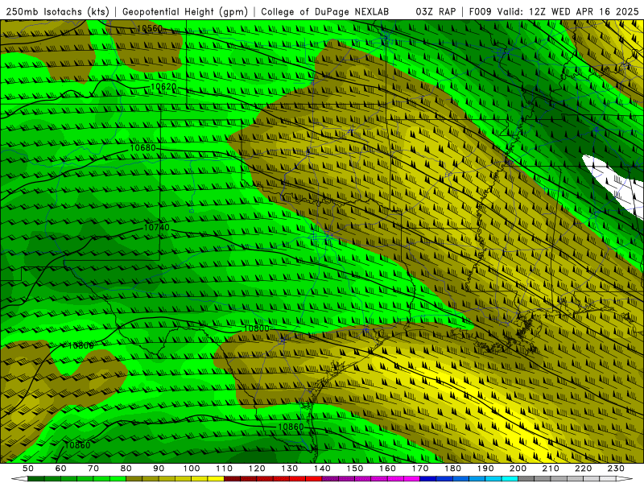Click the 10740 height contour label
Viewport: 644px width, 483px height.
pyautogui.click(x=157, y=228)
